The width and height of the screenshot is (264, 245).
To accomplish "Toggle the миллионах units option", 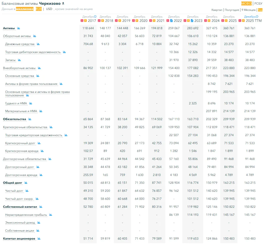I will pyautogui.click(x=25, y=9).
